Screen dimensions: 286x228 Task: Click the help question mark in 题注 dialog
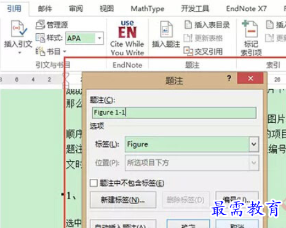pyautogui.click(x=229, y=78)
